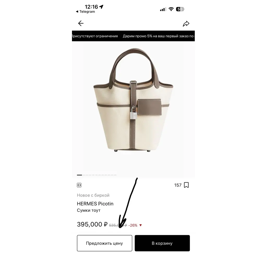Viewport: 267px width, 267px height.
Task: Tap the promo 5% banner text
Action: 158,36
